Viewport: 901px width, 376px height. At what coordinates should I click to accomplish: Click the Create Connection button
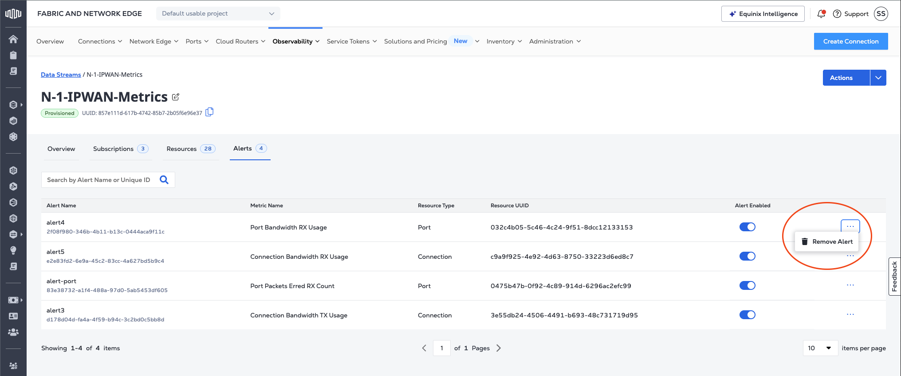click(x=850, y=41)
